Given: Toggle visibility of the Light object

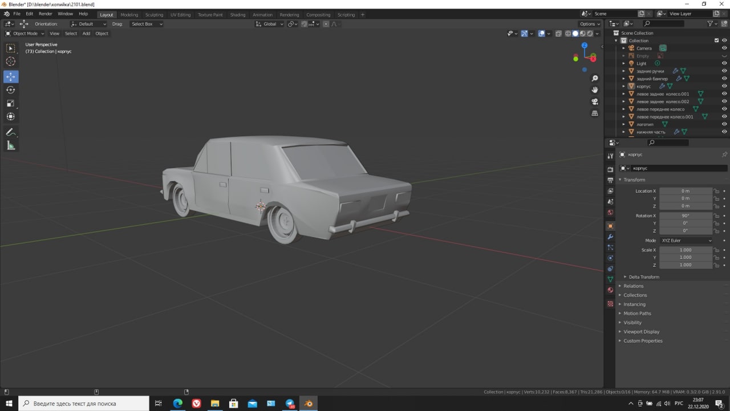Looking at the screenshot, I should (724, 63).
